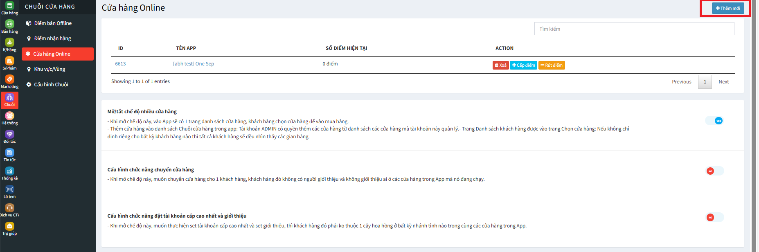The height and width of the screenshot is (252, 759).
Task: Go to Marketing sidebar icon
Action: tap(9, 81)
